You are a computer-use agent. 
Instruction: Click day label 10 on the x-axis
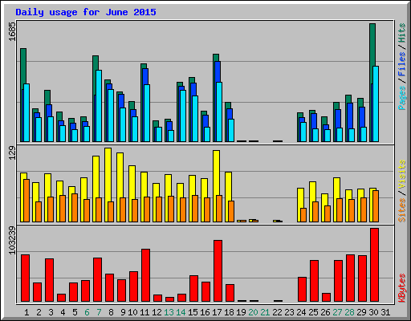point(132,312)
